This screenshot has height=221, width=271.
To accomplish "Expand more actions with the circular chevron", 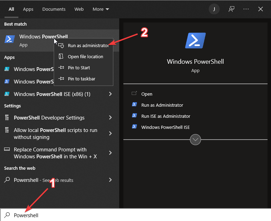I will click(x=195, y=140).
